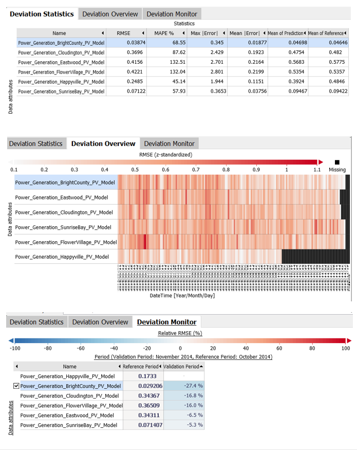Viewport: 357px width, 450px height.
Task: Click red right arrow of Relative RMSE scale
Action: click(349, 340)
